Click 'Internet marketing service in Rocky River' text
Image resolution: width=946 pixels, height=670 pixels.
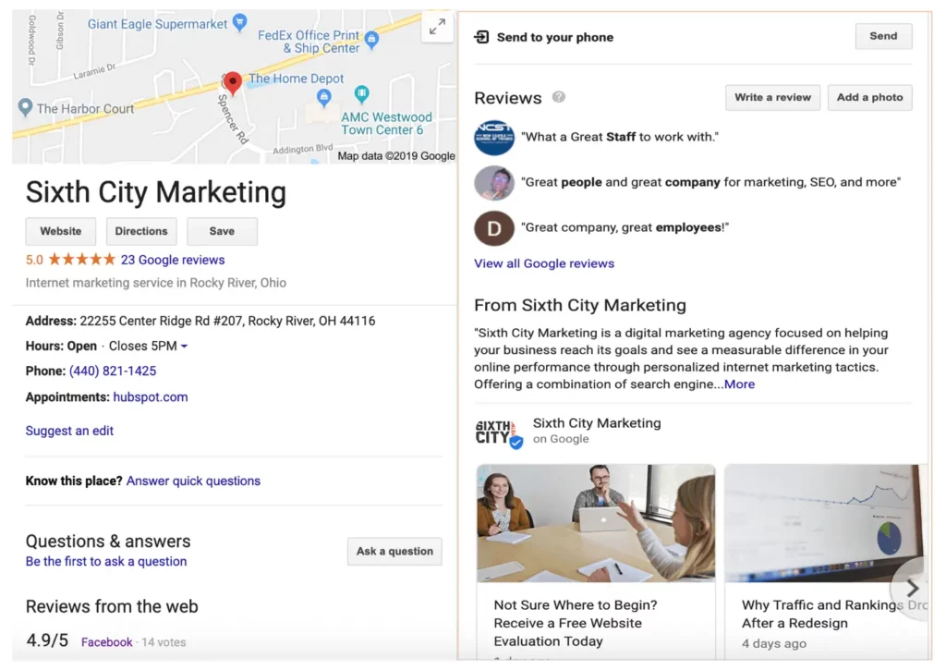[x=155, y=283]
